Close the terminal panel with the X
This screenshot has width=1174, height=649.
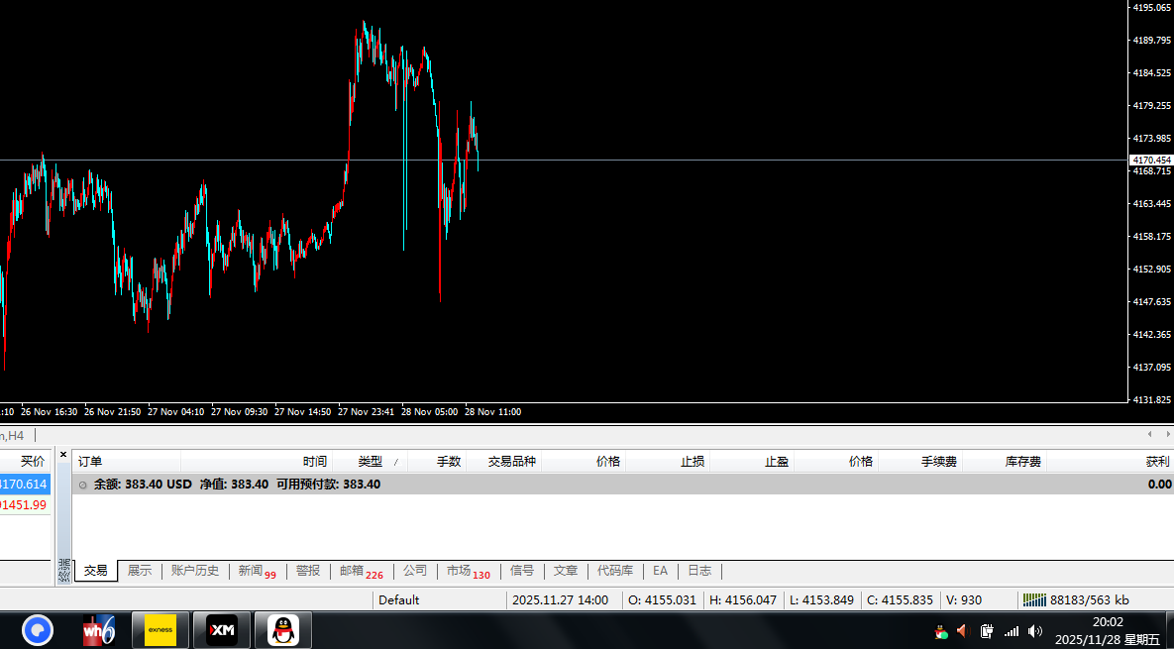click(x=63, y=455)
